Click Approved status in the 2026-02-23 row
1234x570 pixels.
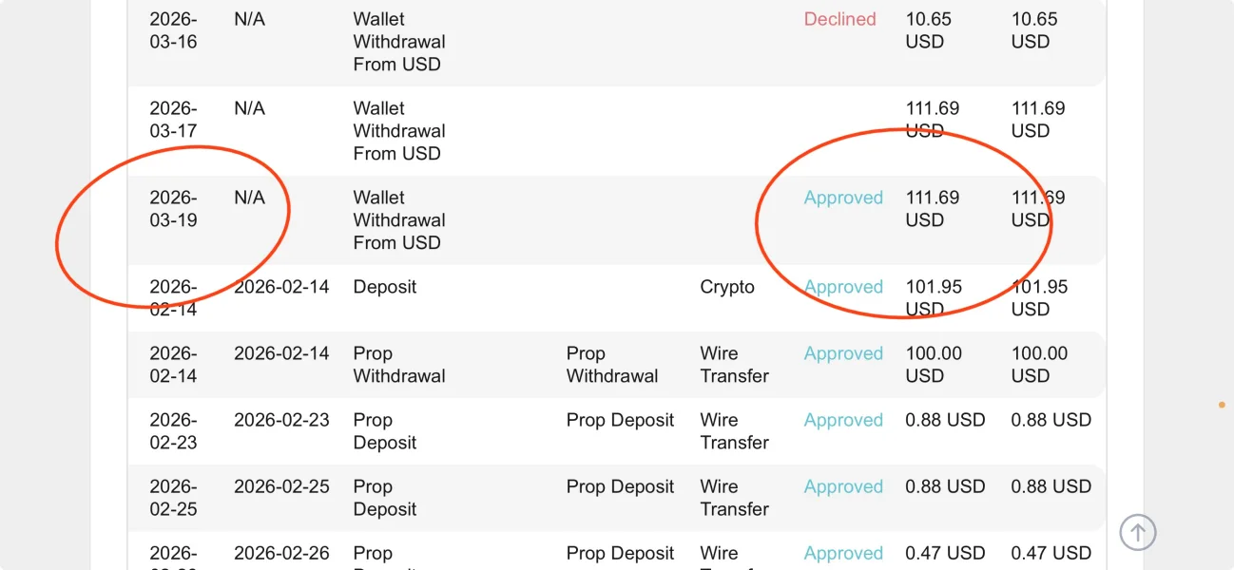(843, 420)
